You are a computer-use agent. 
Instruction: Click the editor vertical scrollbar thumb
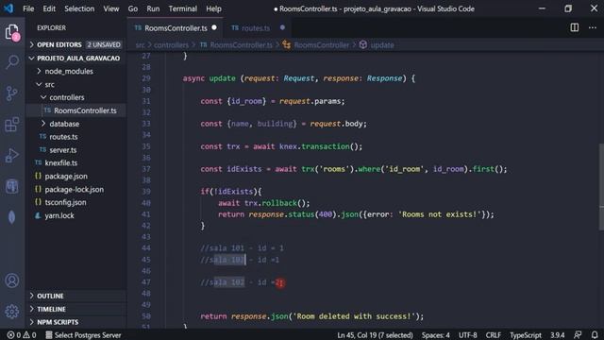601,187
